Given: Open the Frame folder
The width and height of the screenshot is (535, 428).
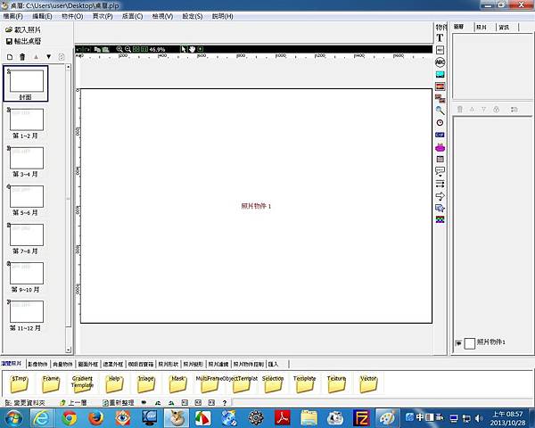Looking at the screenshot, I should point(51,384).
